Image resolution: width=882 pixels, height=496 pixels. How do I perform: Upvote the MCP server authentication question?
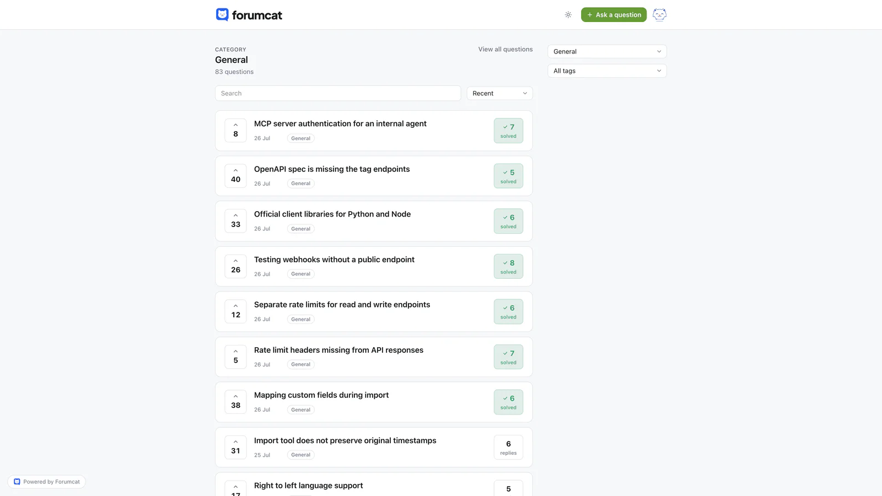[235, 131]
